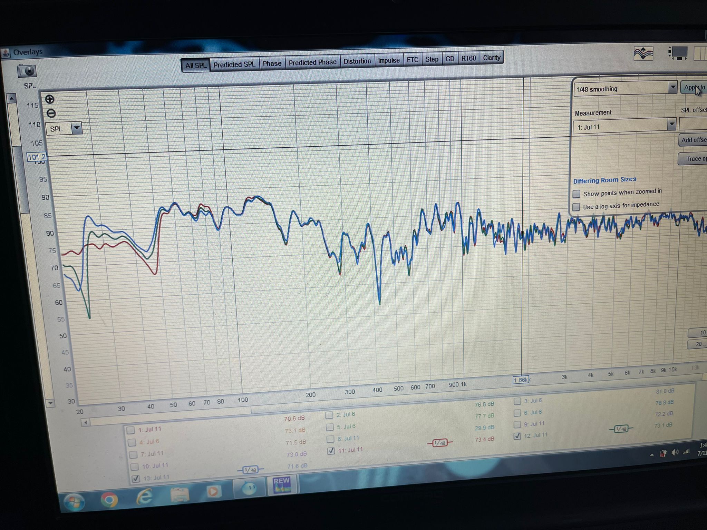
Task: Enable log axis for impedance checkbox
Action: pos(576,207)
